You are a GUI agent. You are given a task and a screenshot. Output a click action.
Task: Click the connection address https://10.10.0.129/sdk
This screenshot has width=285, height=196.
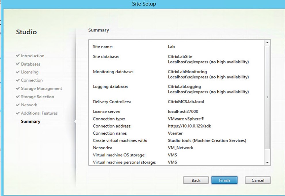[x=189, y=126]
